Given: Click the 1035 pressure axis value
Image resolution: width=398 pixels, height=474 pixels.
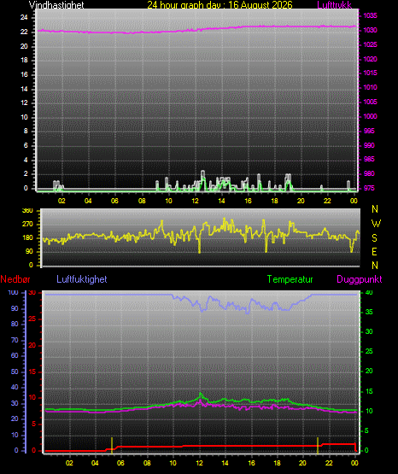Looking at the screenshot, I should click(370, 15).
